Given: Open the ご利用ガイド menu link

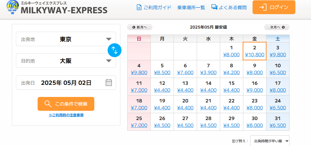Looking at the screenshot, I should coord(157,8).
